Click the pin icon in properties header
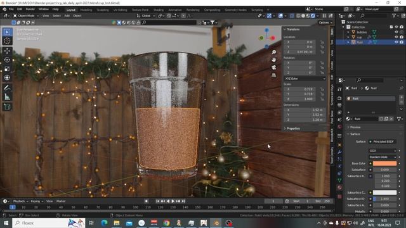The image size is (406, 228). [402, 88]
